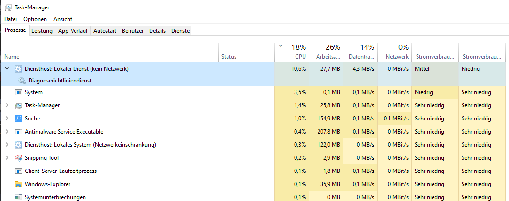Sort by the Datenträger column header
509x201 pixels.
tap(361, 52)
